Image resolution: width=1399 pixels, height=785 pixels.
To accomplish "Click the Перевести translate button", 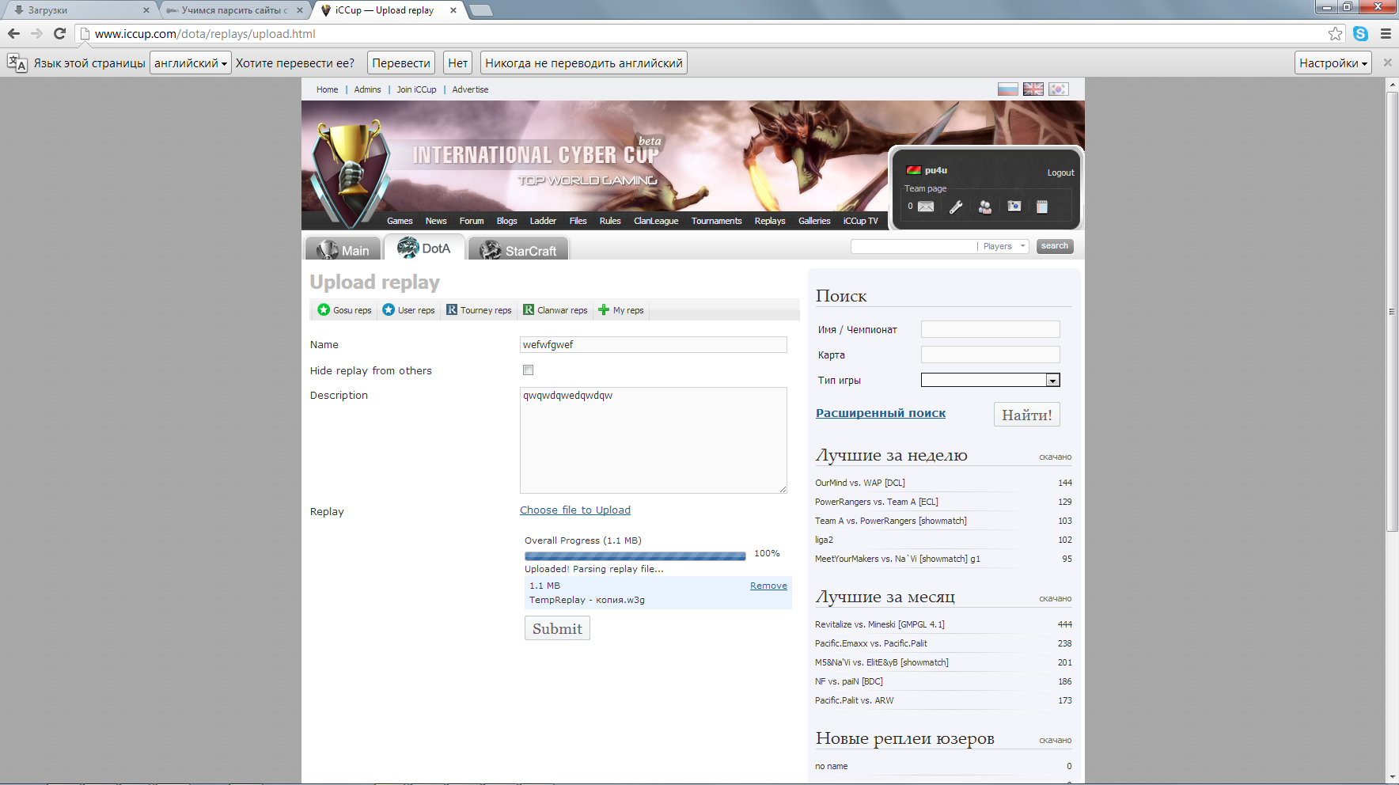I will (401, 63).
